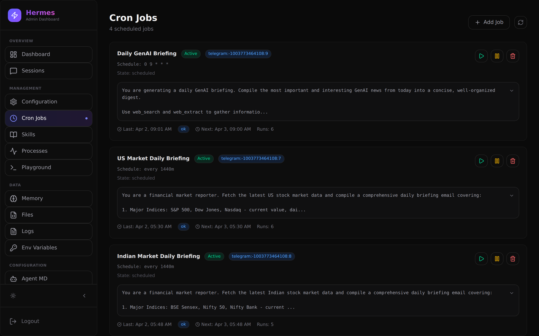Open the Logs page

49,231
